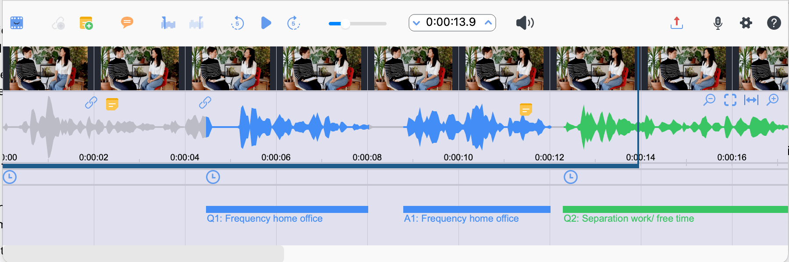Viewport: 789px width, 262px height.
Task: Add a new memo with the yellow note-plus icon
Action: tap(86, 23)
